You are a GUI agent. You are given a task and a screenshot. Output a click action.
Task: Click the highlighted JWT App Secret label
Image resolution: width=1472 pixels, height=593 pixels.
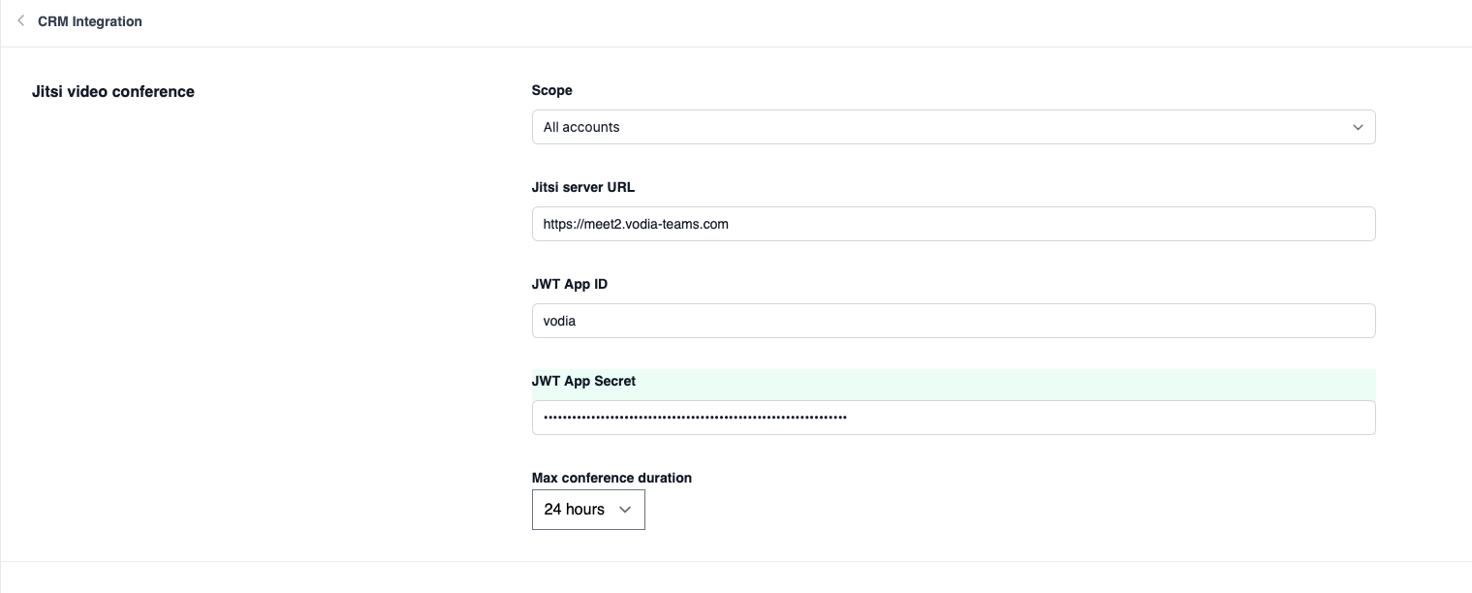point(583,381)
